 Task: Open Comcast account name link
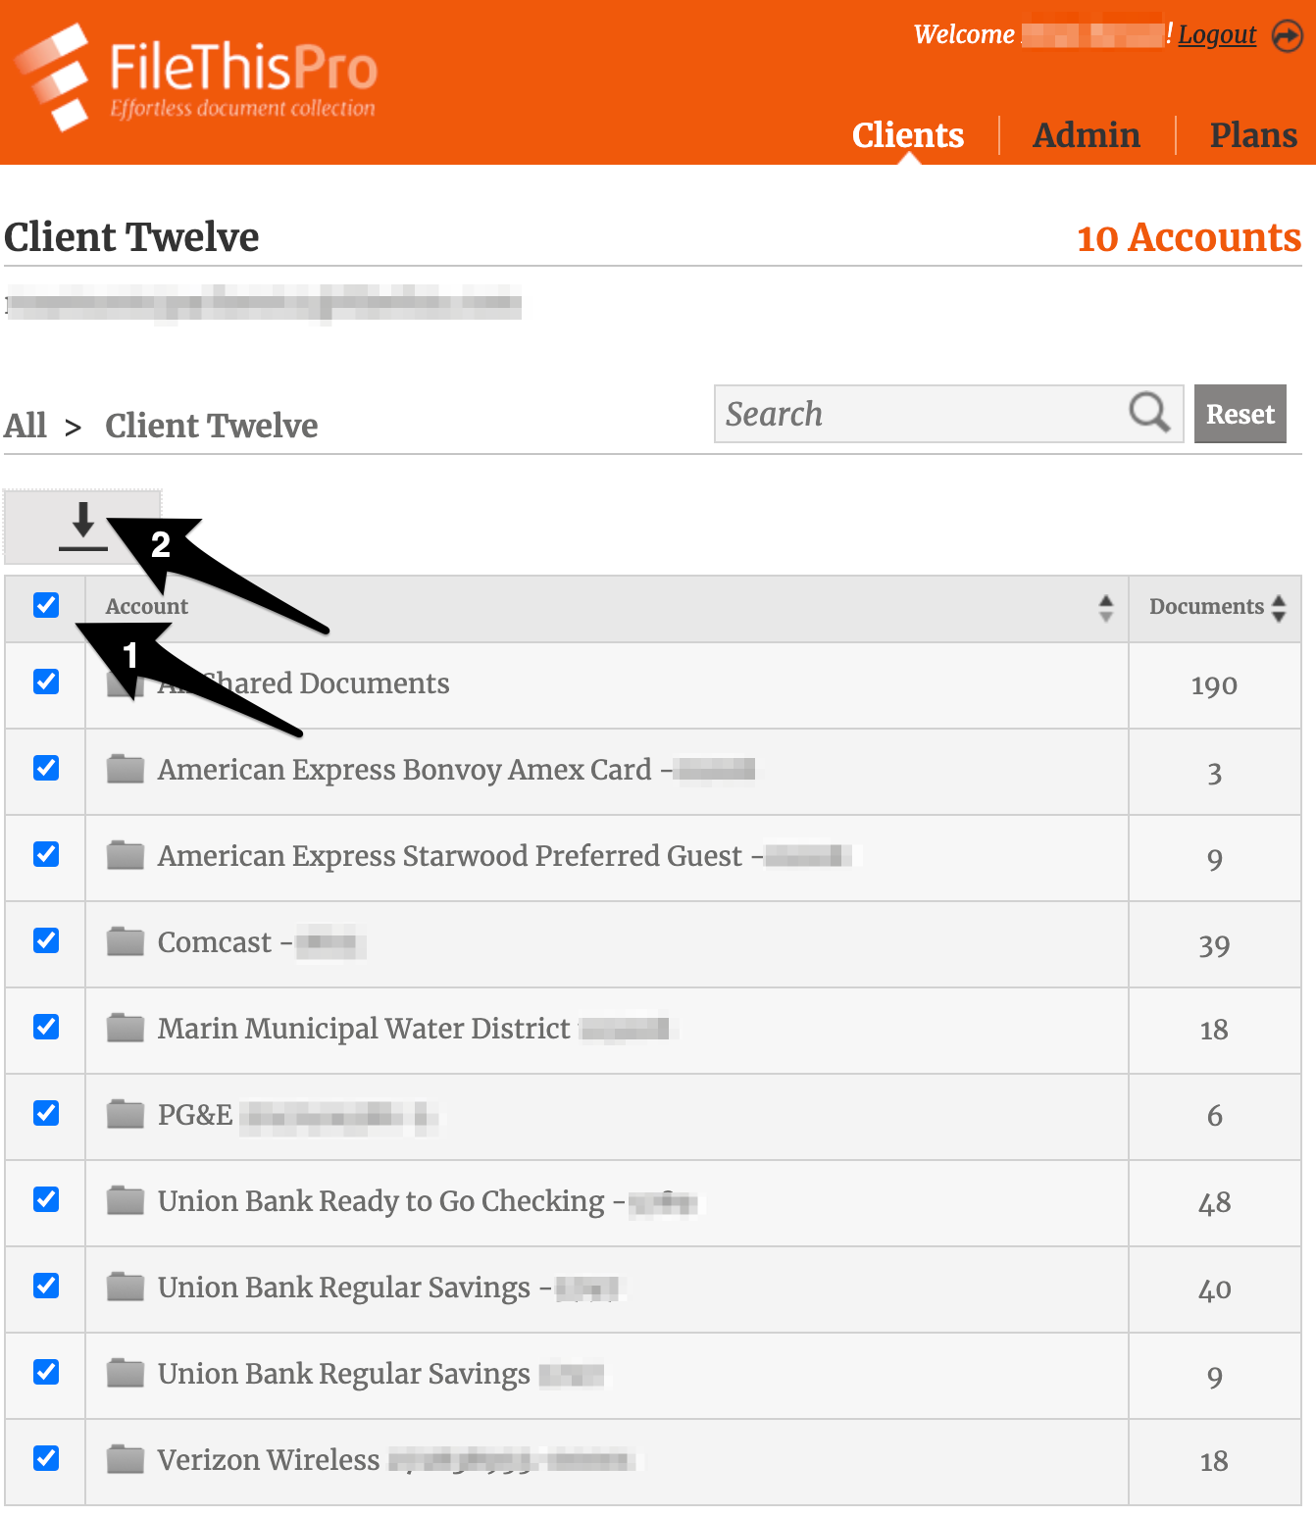[x=215, y=942]
